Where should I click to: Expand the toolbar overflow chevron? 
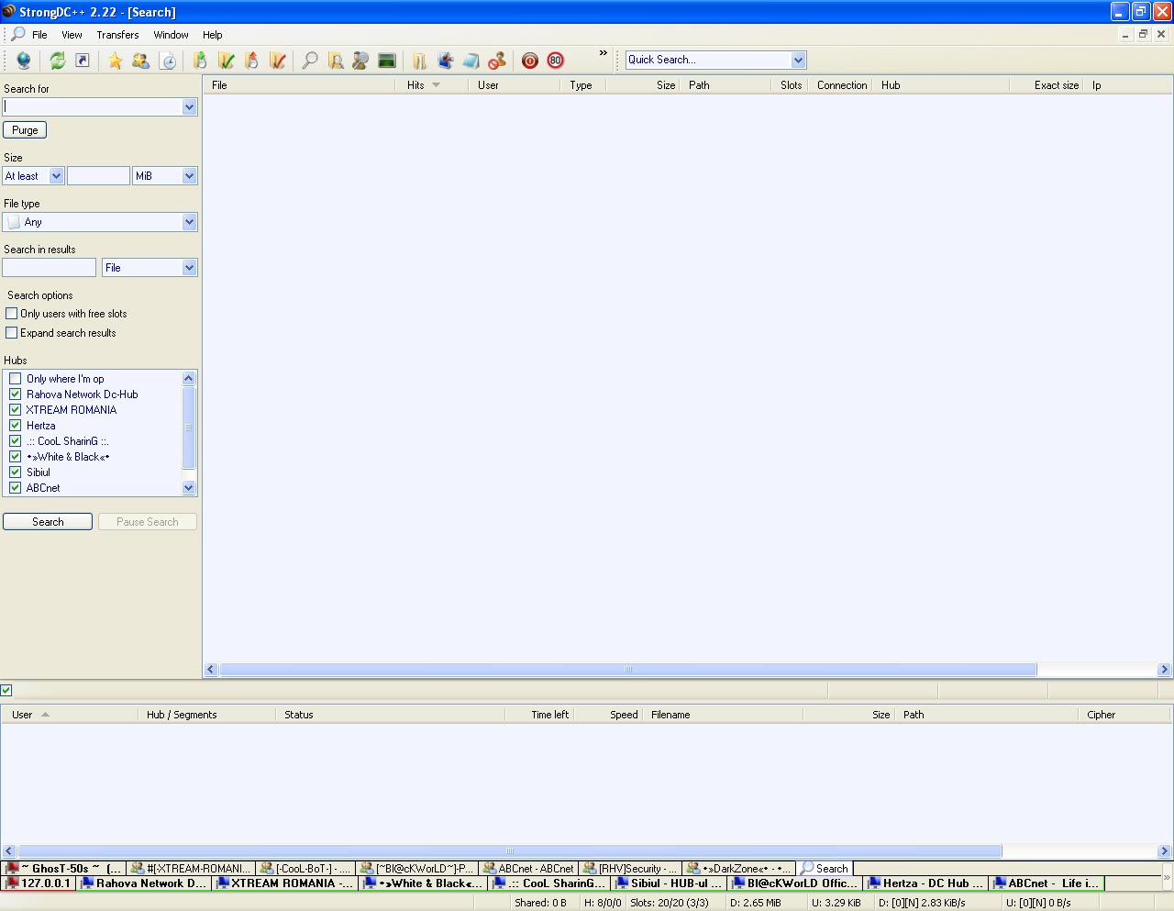[x=604, y=53]
